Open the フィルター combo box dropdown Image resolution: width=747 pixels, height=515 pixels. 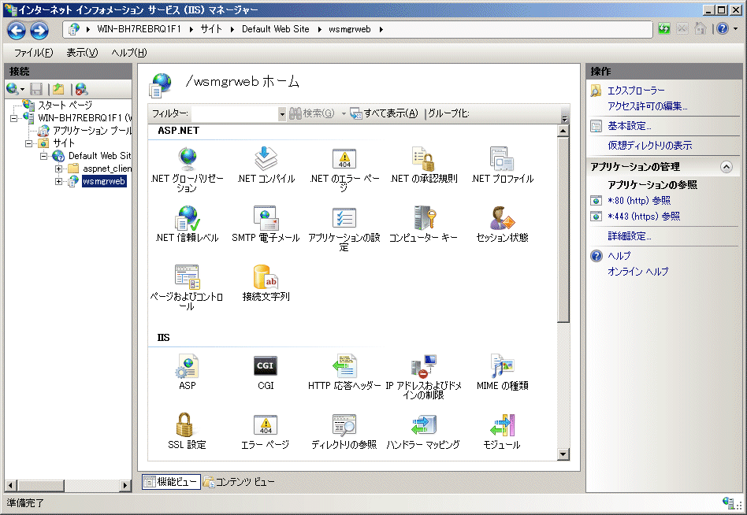pos(282,114)
